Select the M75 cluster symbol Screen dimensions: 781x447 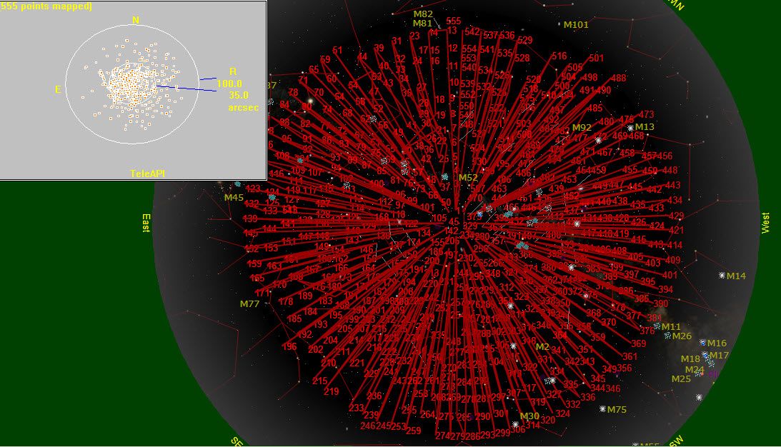pos(602,409)
